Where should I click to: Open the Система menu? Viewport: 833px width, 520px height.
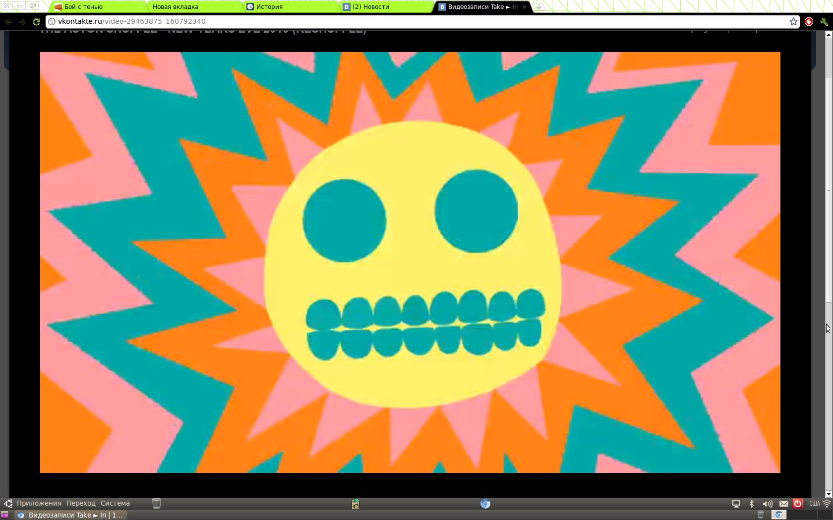click(115, 503)
